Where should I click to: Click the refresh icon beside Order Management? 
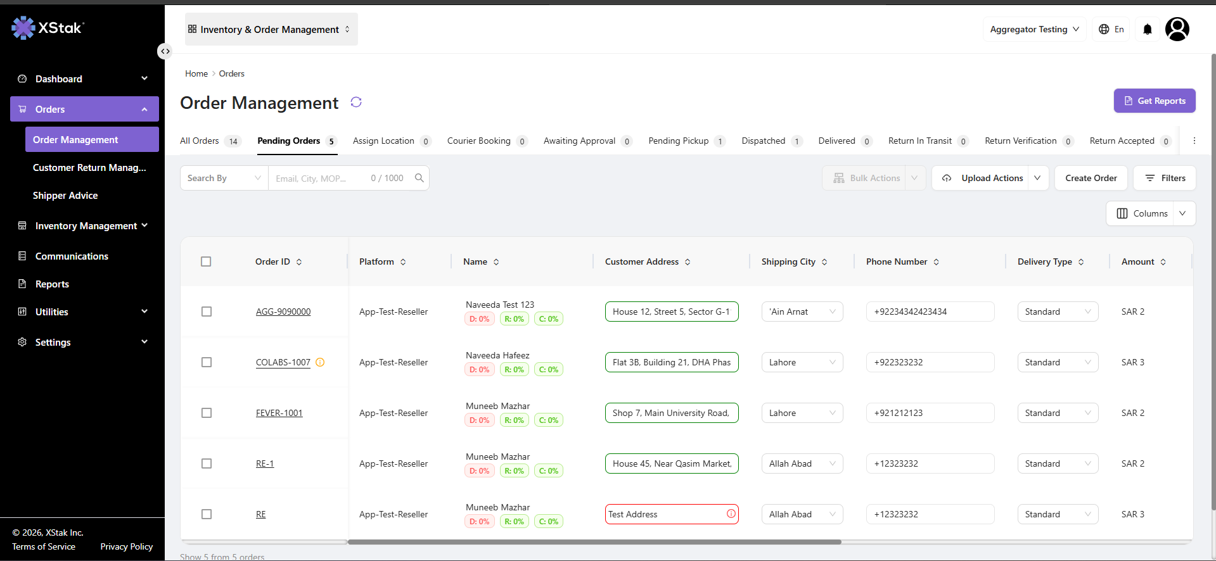tap(356, 102)
